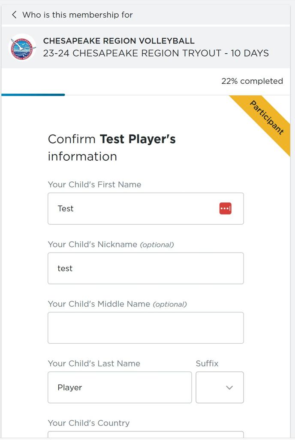Click the Chesapeake Region Volleyball club logo
This screenshot has height=440, width=295.
tap(22, 46)
